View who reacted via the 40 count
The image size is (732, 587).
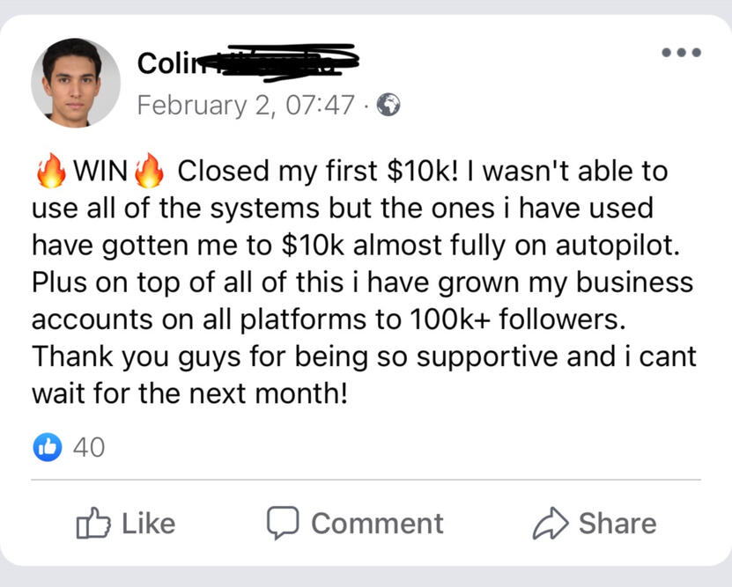coord(88,447)
